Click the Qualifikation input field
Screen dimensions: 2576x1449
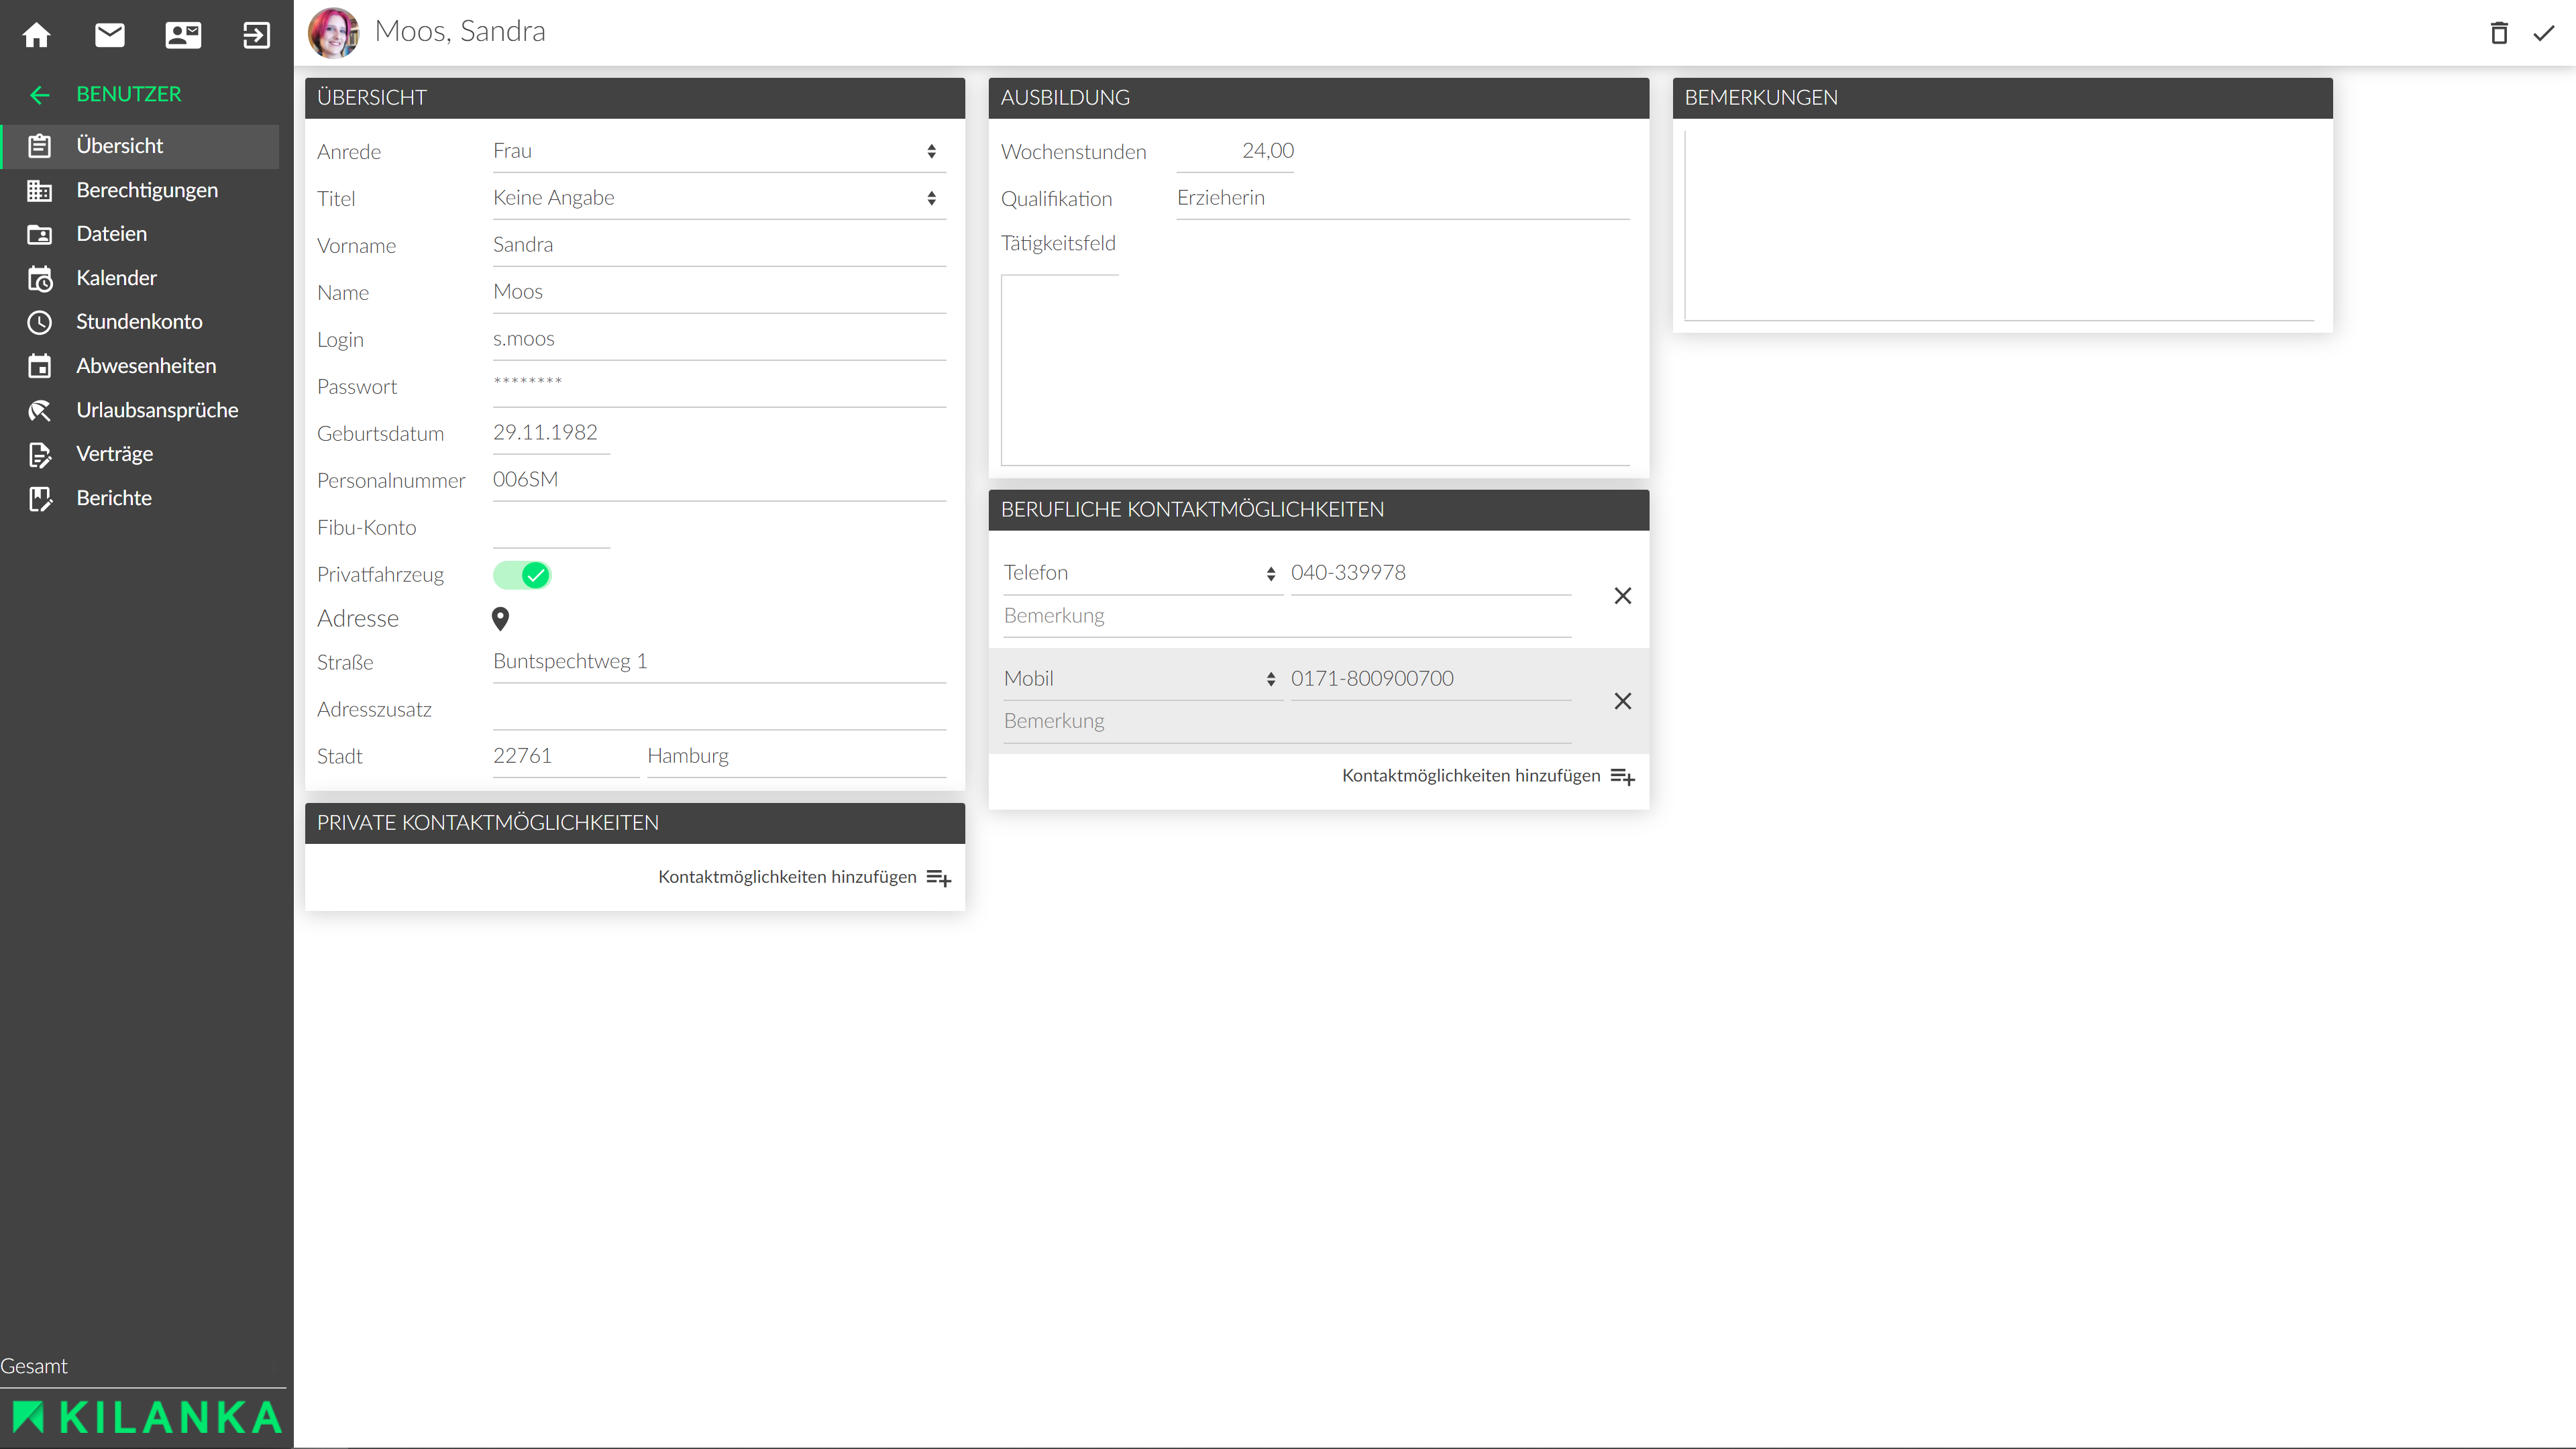coord(1402,198)
